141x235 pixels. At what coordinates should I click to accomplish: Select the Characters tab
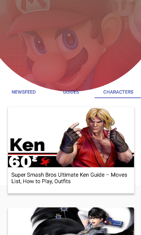coord(118,92)
